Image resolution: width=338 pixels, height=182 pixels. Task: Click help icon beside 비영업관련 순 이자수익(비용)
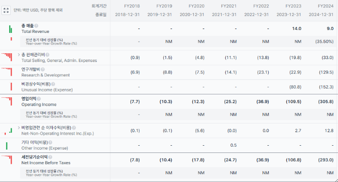click(74, 128)
